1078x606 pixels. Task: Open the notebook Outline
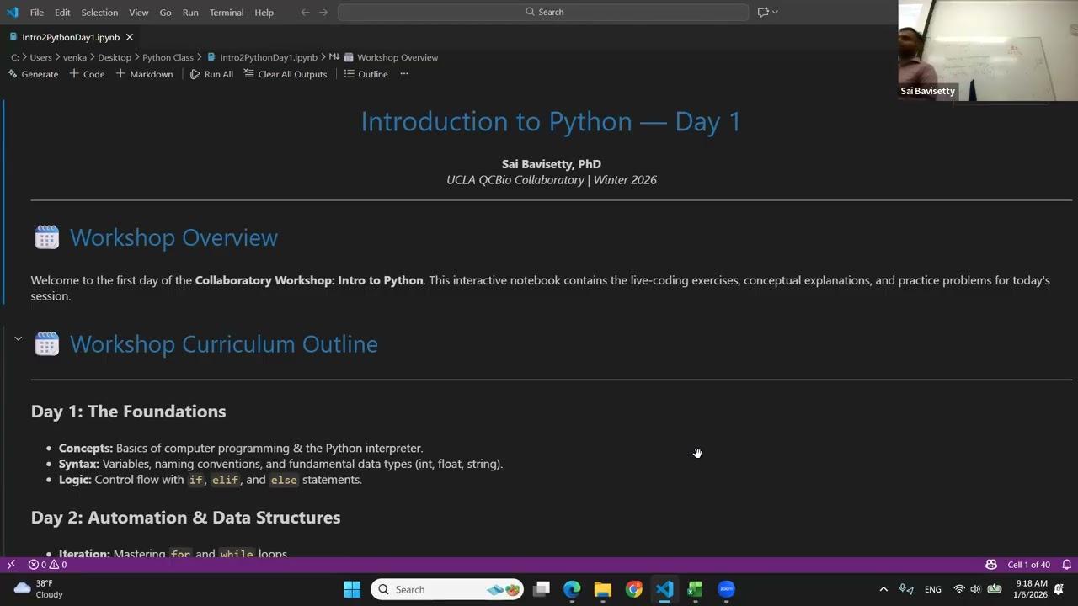click(366, 74)
